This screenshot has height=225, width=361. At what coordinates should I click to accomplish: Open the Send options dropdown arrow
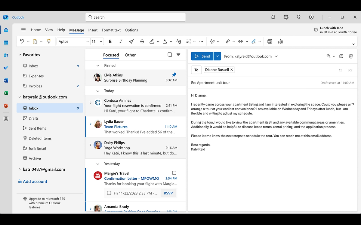[217, 56]
